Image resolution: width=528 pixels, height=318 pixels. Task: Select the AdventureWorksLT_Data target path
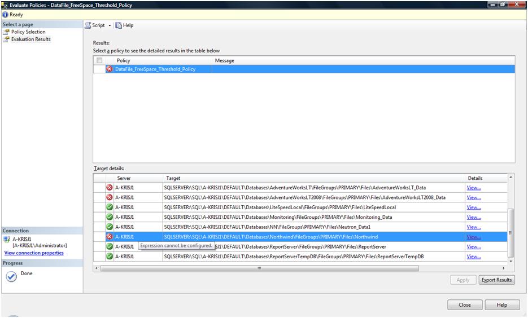(295, 188)
